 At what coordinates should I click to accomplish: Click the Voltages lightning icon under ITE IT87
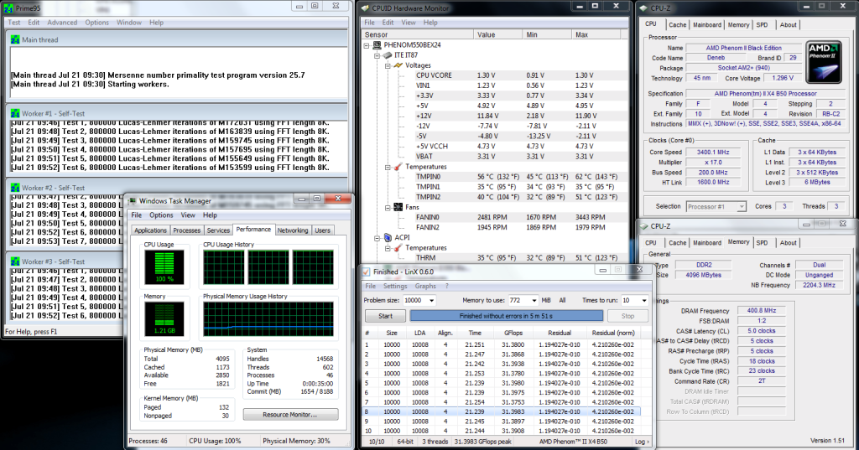[398, 65]
